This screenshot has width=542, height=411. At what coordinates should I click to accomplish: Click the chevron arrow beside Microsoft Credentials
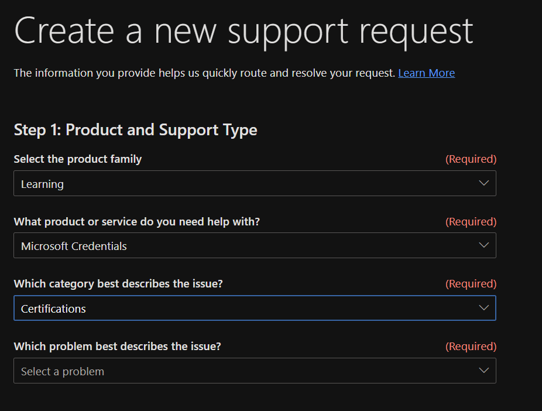pyautogui.click(x=483, y=245)
